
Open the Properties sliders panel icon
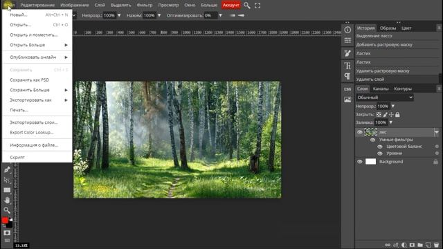[347, 40]
